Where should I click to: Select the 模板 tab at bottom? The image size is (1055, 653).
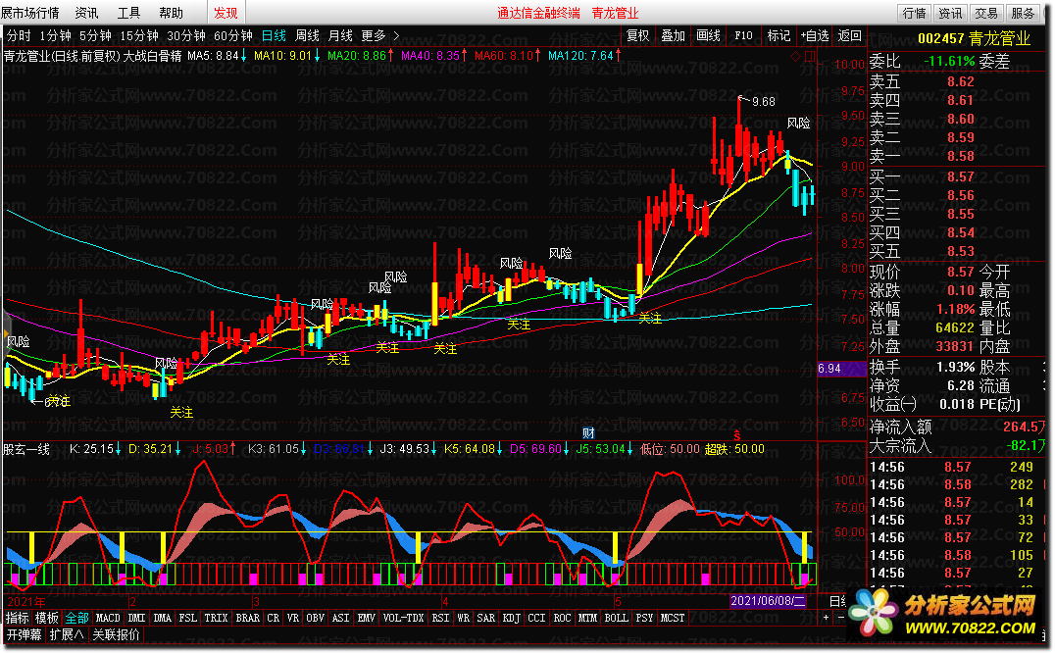(x=46, y=618)
